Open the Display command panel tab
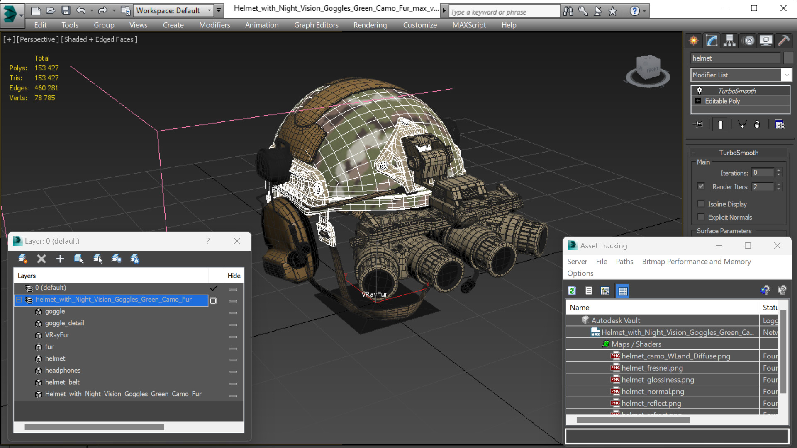The height and width of the screenshot is (448, 797). click(x=766, y=40)
